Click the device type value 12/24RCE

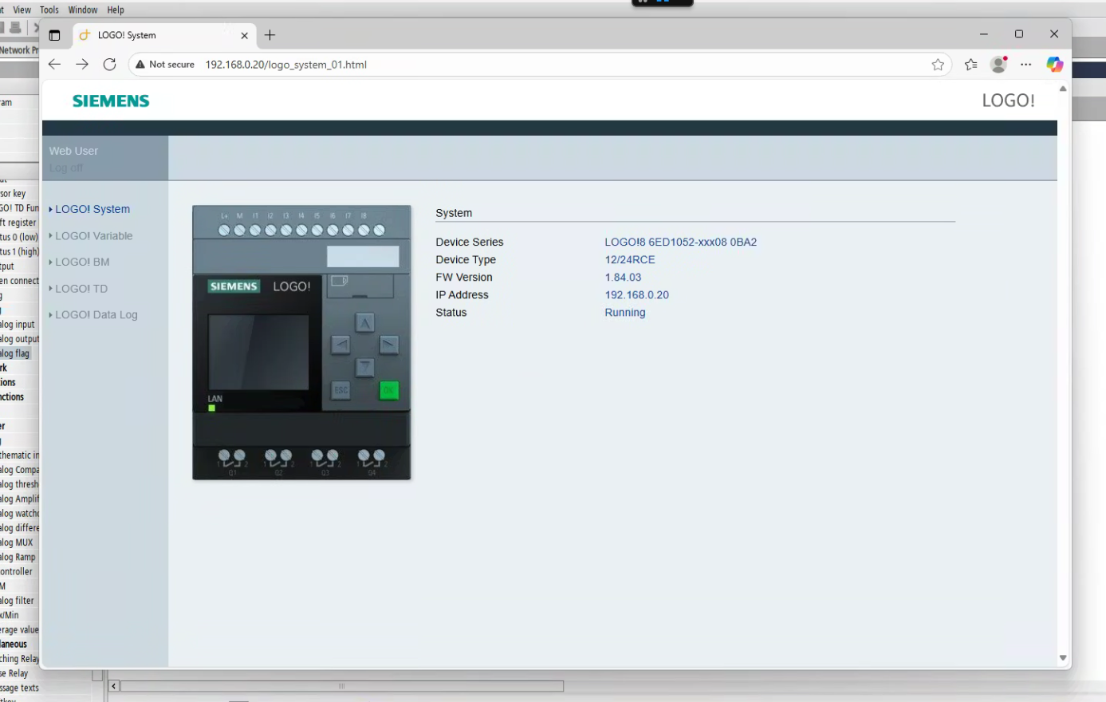point(630,259)
